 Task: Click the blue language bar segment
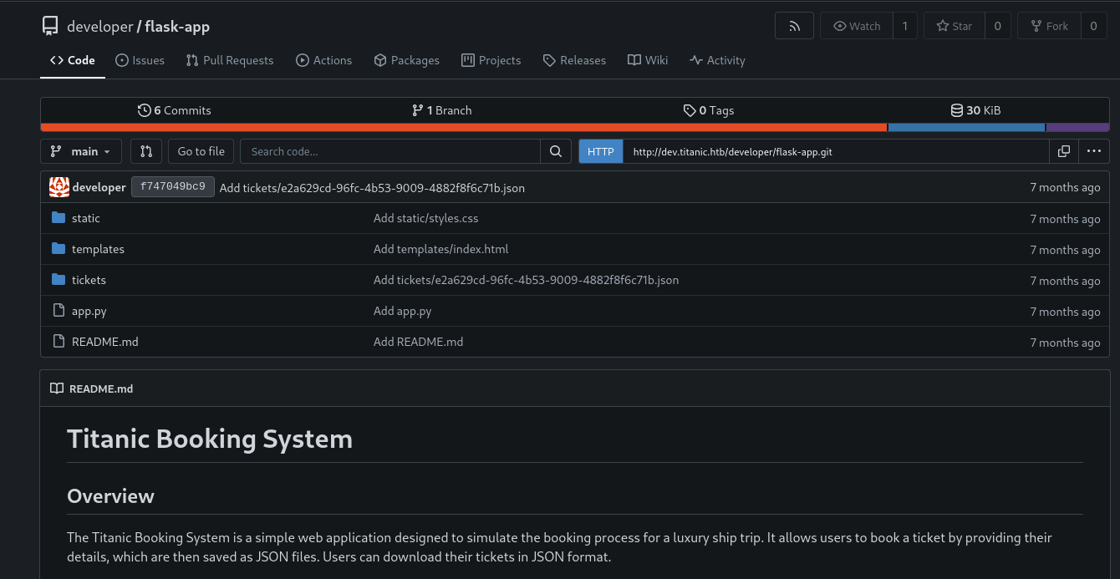pos(966,128)
